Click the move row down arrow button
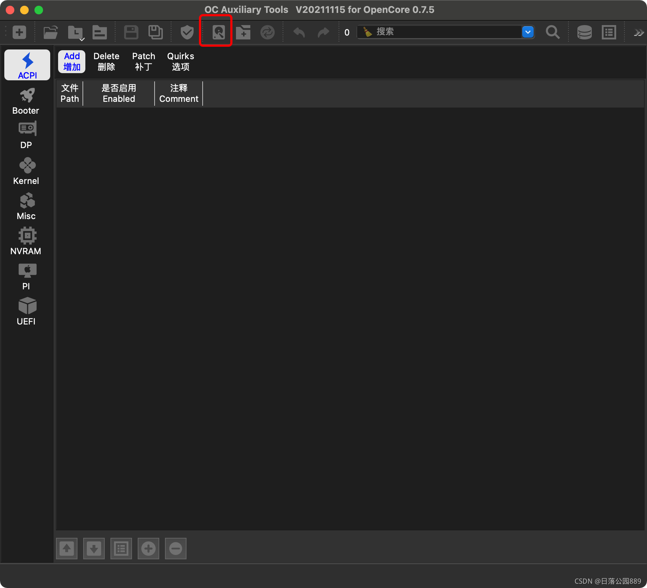This screenshot has height=588, width=647. (94, 549)
